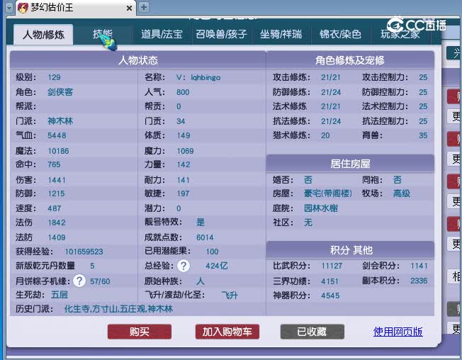Click the 历史门派 list text
This screenshot has width=462, height=360.
118,309
